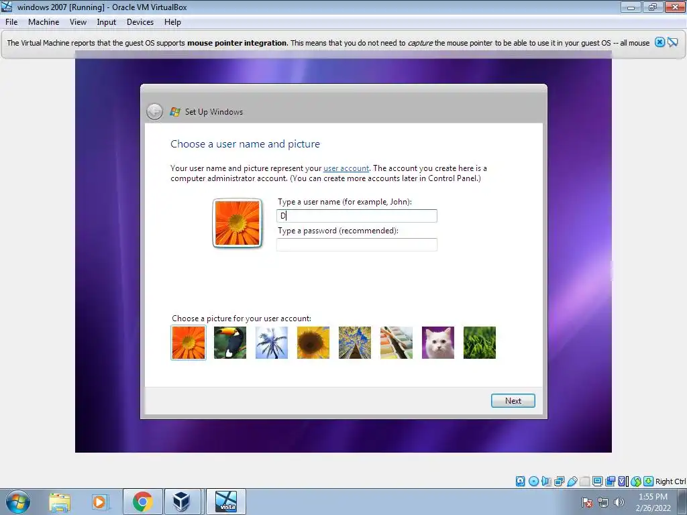Click the USB devices indicator icon
Viewport: 687px width, 515px height.
(x=572, y=481)
